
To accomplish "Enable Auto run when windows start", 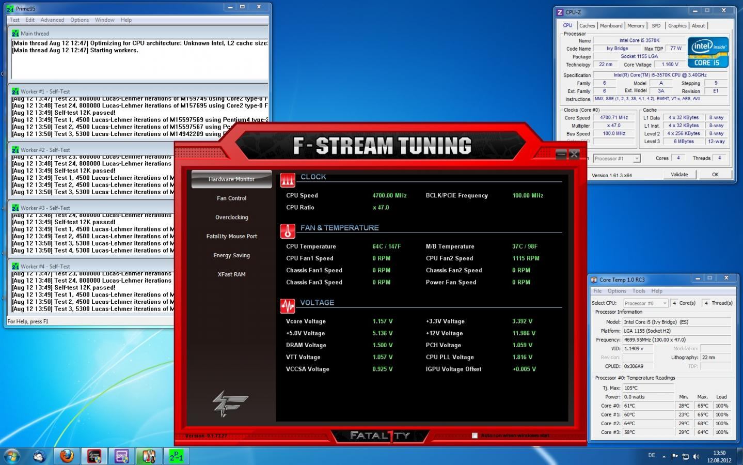I will (475, 436).
